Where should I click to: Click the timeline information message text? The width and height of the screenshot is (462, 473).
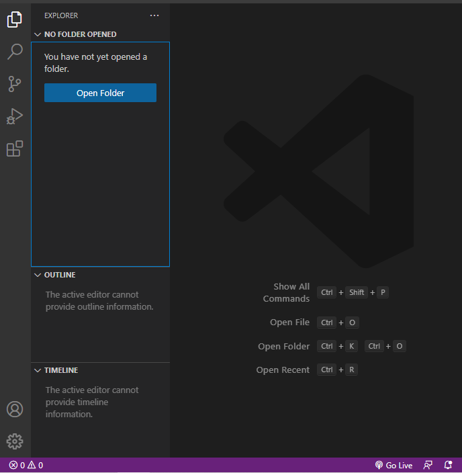pos(92,402)
